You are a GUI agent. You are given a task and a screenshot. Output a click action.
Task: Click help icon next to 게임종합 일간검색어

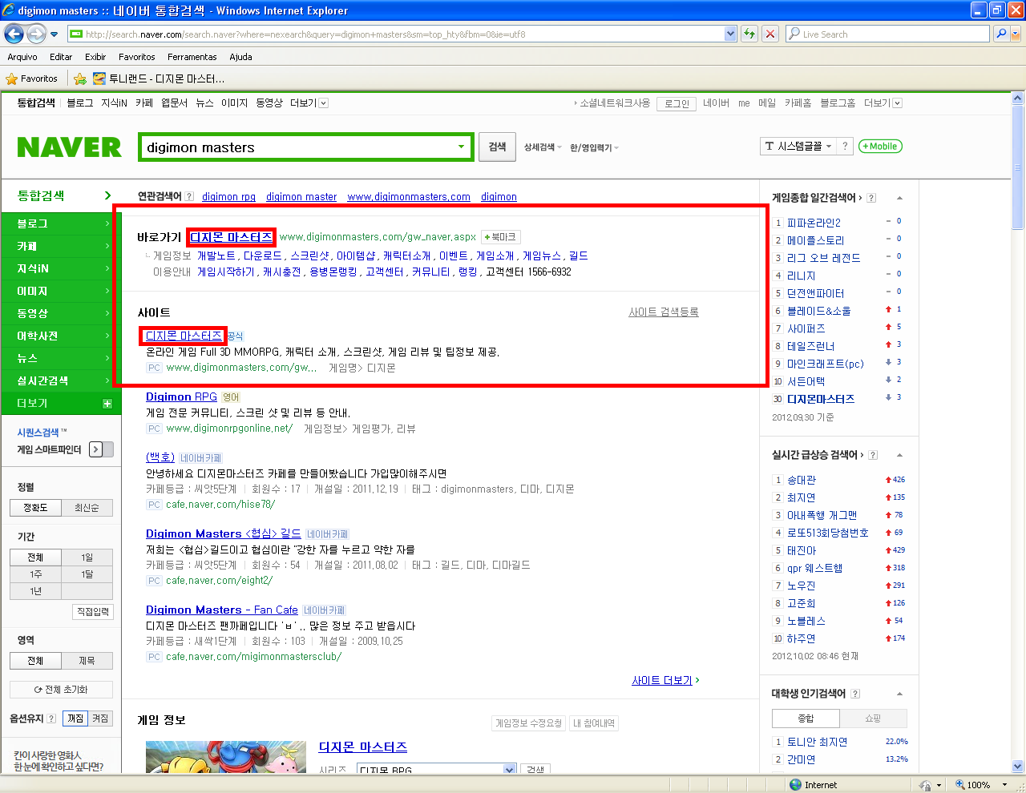pyautogui.click(x=871, y=198)
